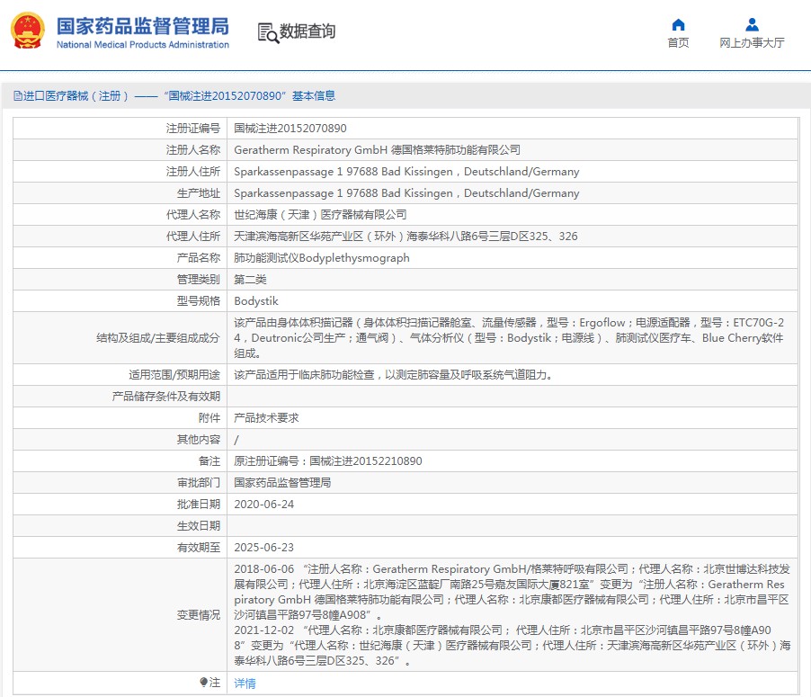
Task: Click the 产品名称 row label
Action: click(x=199, y=258)
